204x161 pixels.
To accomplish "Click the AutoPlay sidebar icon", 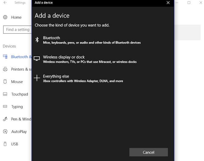I will point(5,131).
